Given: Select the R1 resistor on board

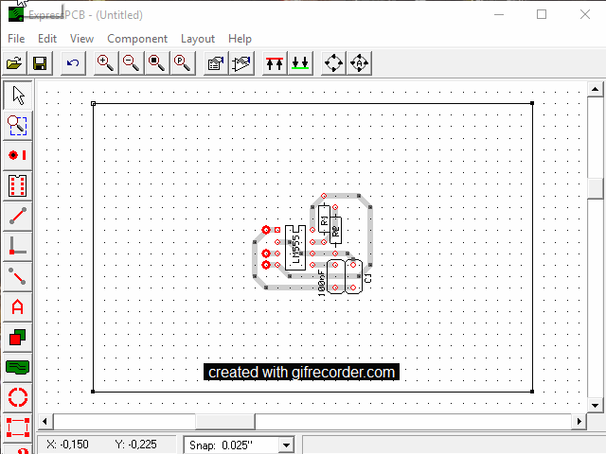Looking at the screenshot, I should 324,220.
